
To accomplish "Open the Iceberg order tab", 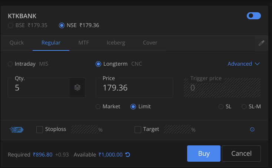I will tap(116, 43).
